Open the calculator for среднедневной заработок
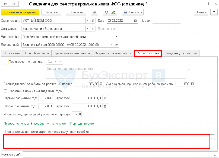 click(101, 84)
